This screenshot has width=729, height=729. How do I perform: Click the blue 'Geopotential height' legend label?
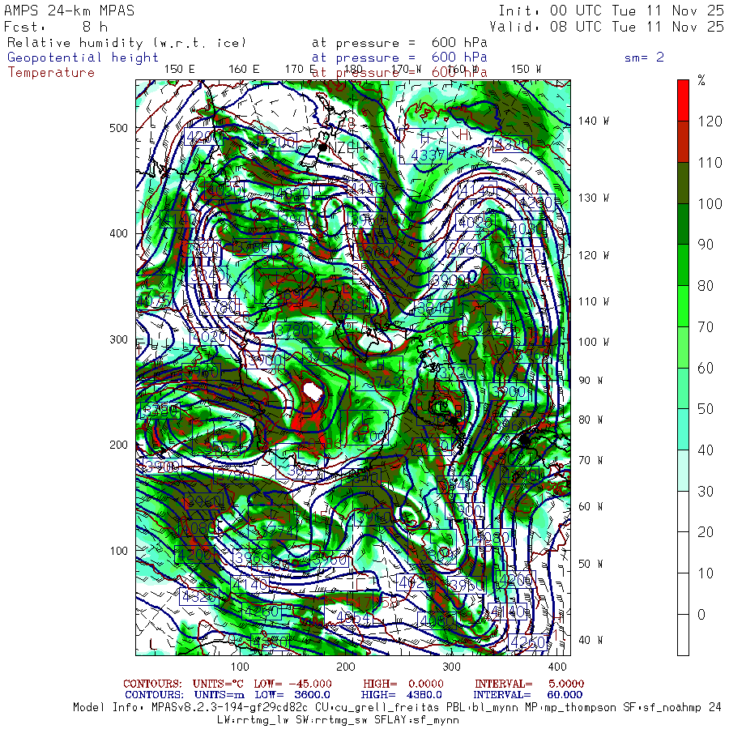pos(83,58)
